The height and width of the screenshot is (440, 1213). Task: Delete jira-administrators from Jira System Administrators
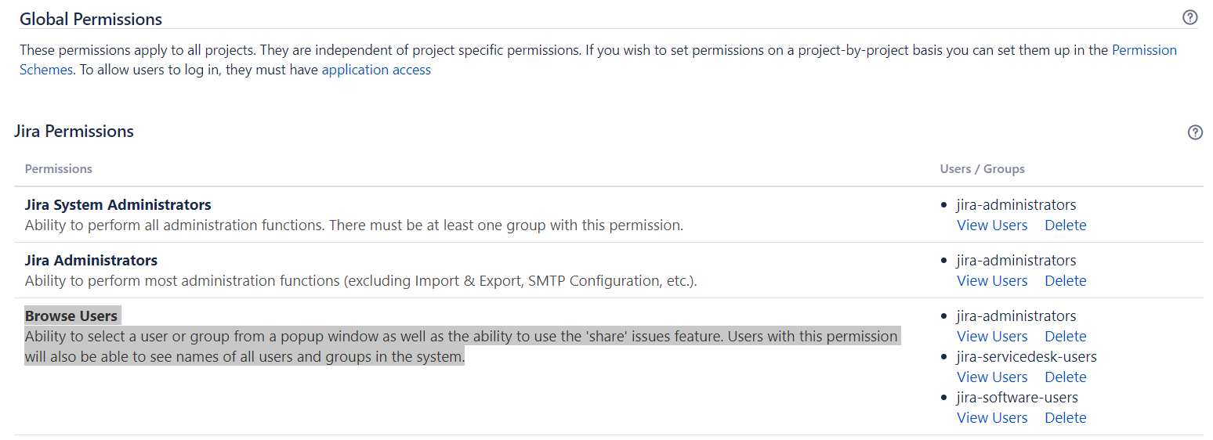click(x=1065, y=225)
